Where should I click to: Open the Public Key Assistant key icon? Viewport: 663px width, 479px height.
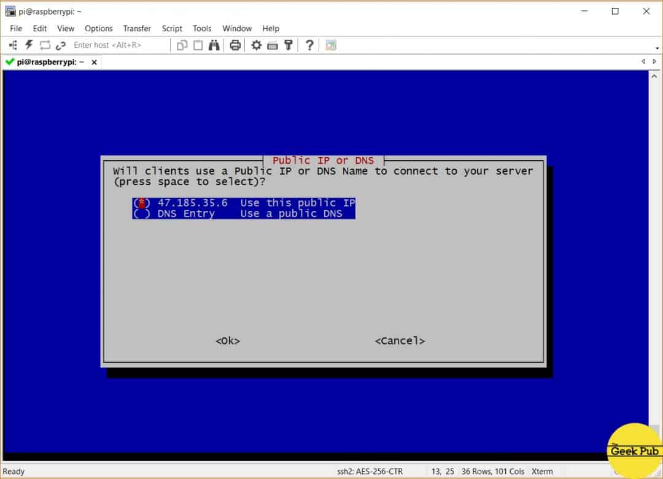[x=288, y=45]
